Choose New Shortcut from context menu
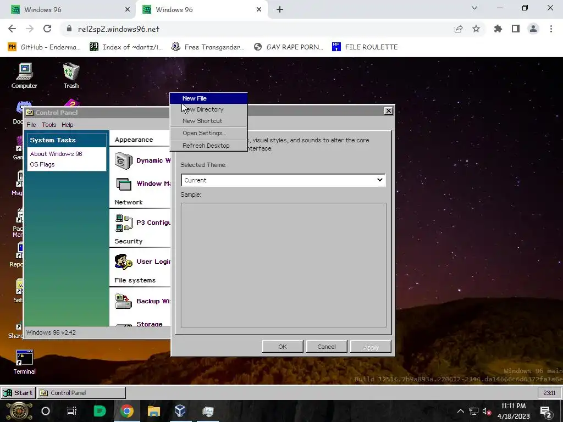 tap(208, 121)
